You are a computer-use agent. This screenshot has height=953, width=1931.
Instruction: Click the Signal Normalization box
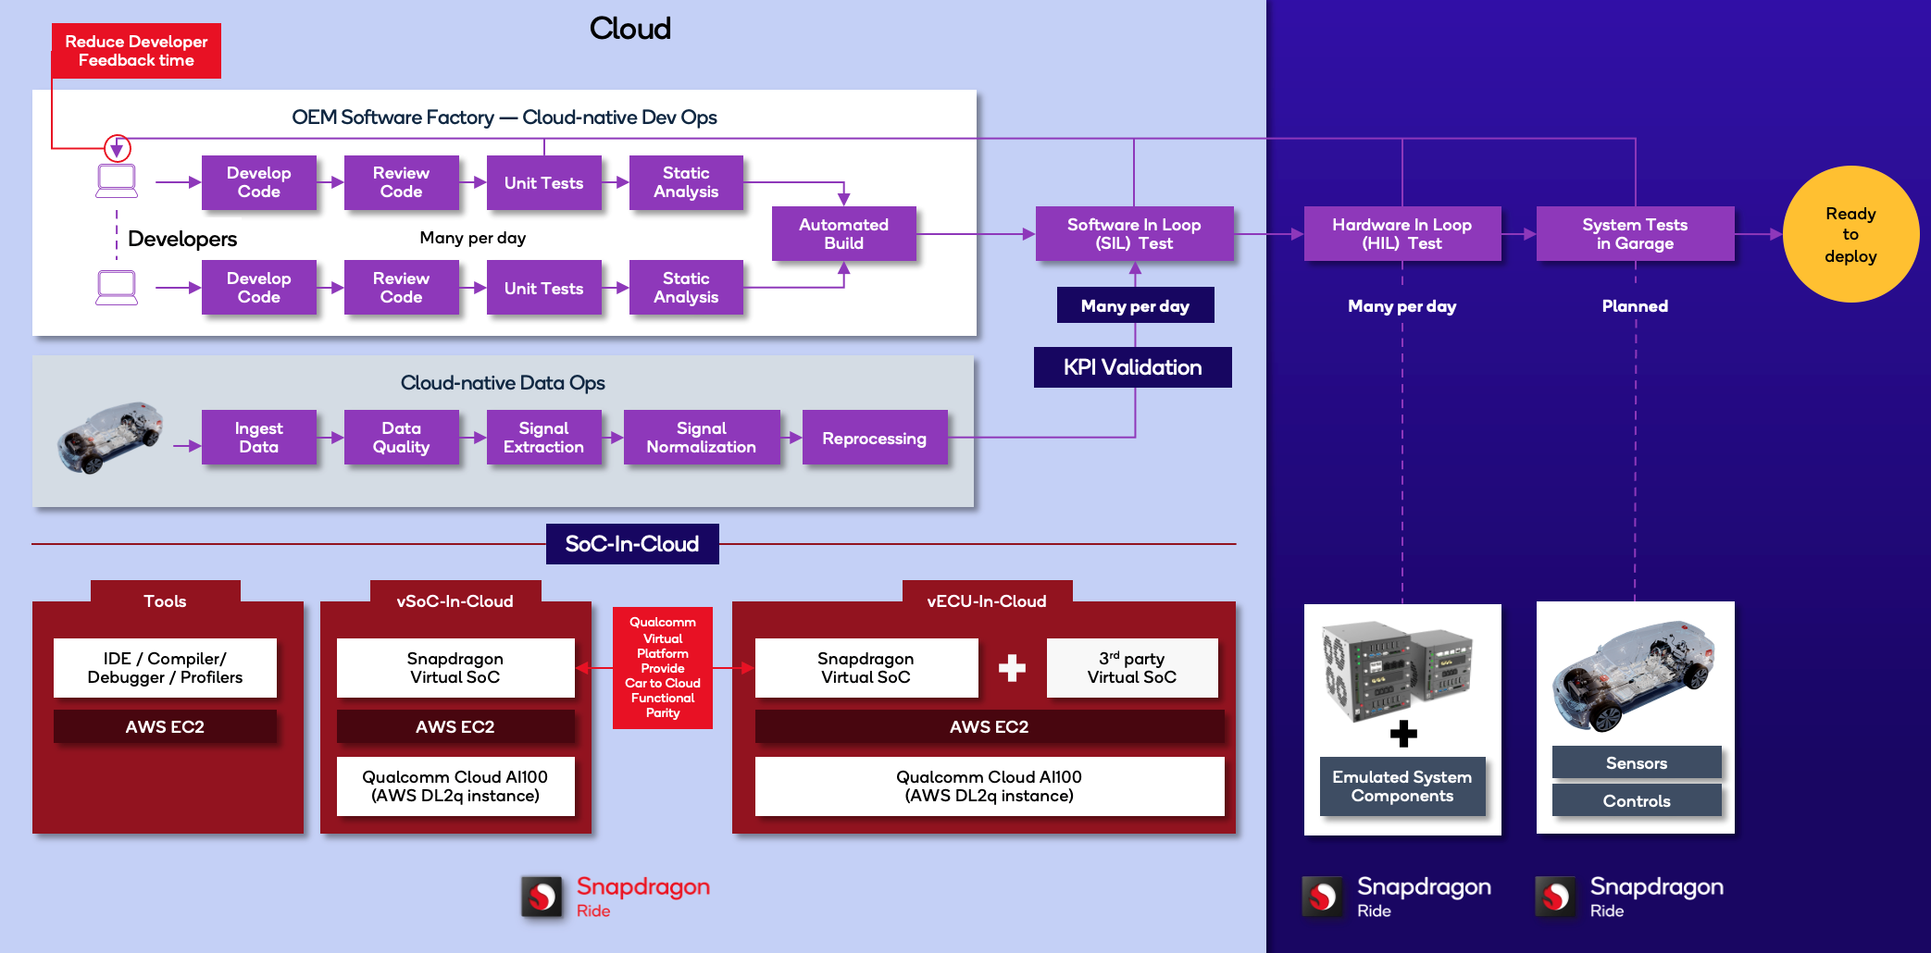click(701, 438)
